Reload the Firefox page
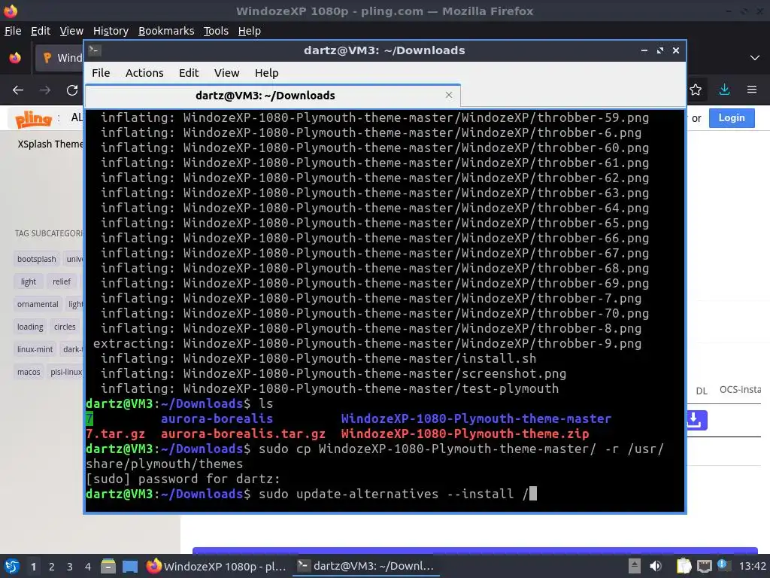Viewport: 770px width, 578px height. [72, 90]
